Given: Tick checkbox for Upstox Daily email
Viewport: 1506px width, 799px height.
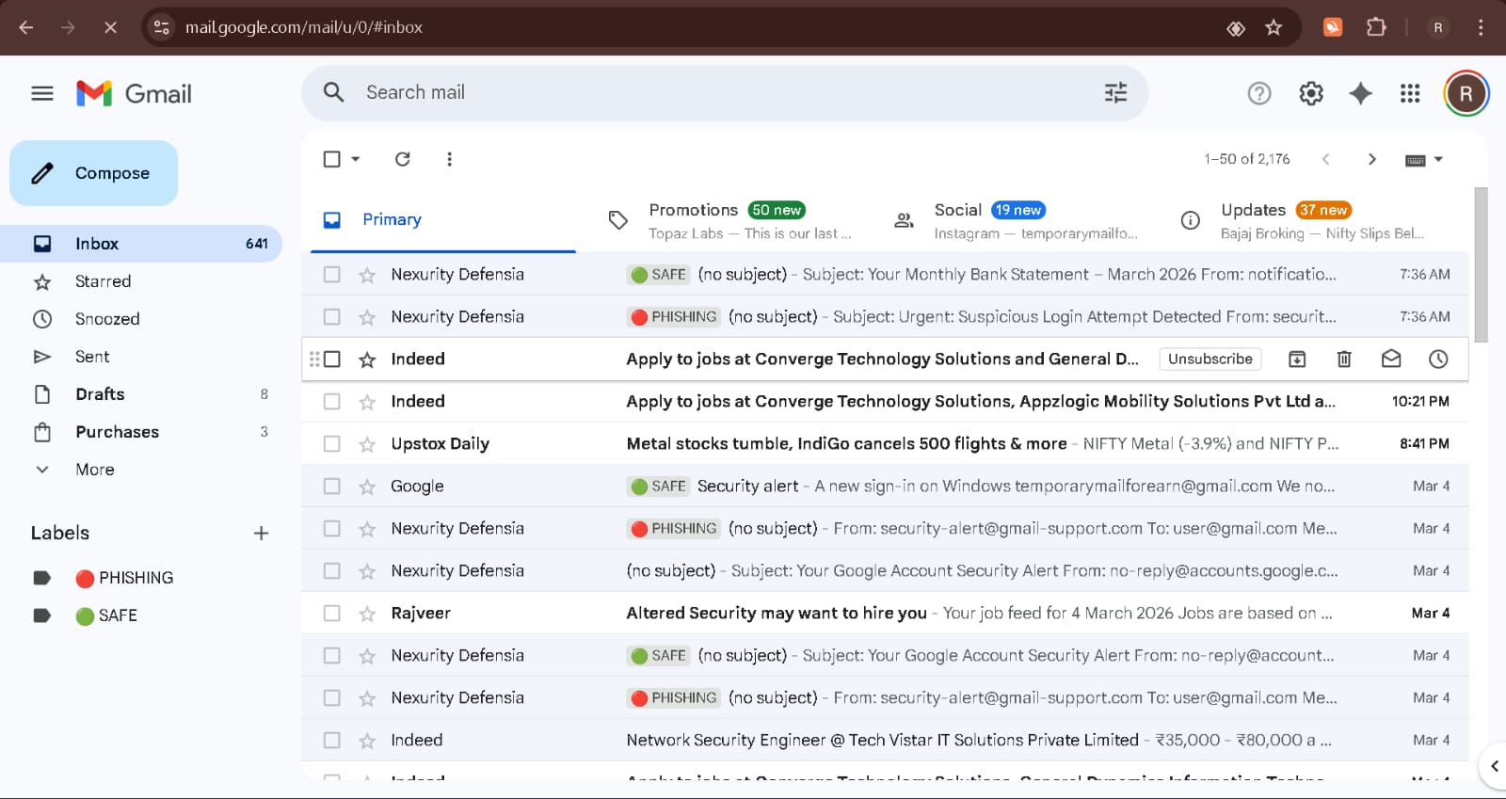Looking at the screenshot, I should coord(331,443).
